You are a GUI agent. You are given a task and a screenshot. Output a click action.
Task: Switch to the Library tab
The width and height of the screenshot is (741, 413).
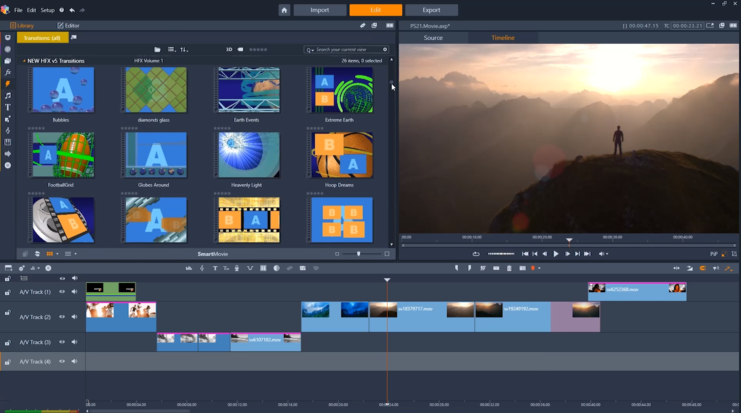(x=22, y=26)
